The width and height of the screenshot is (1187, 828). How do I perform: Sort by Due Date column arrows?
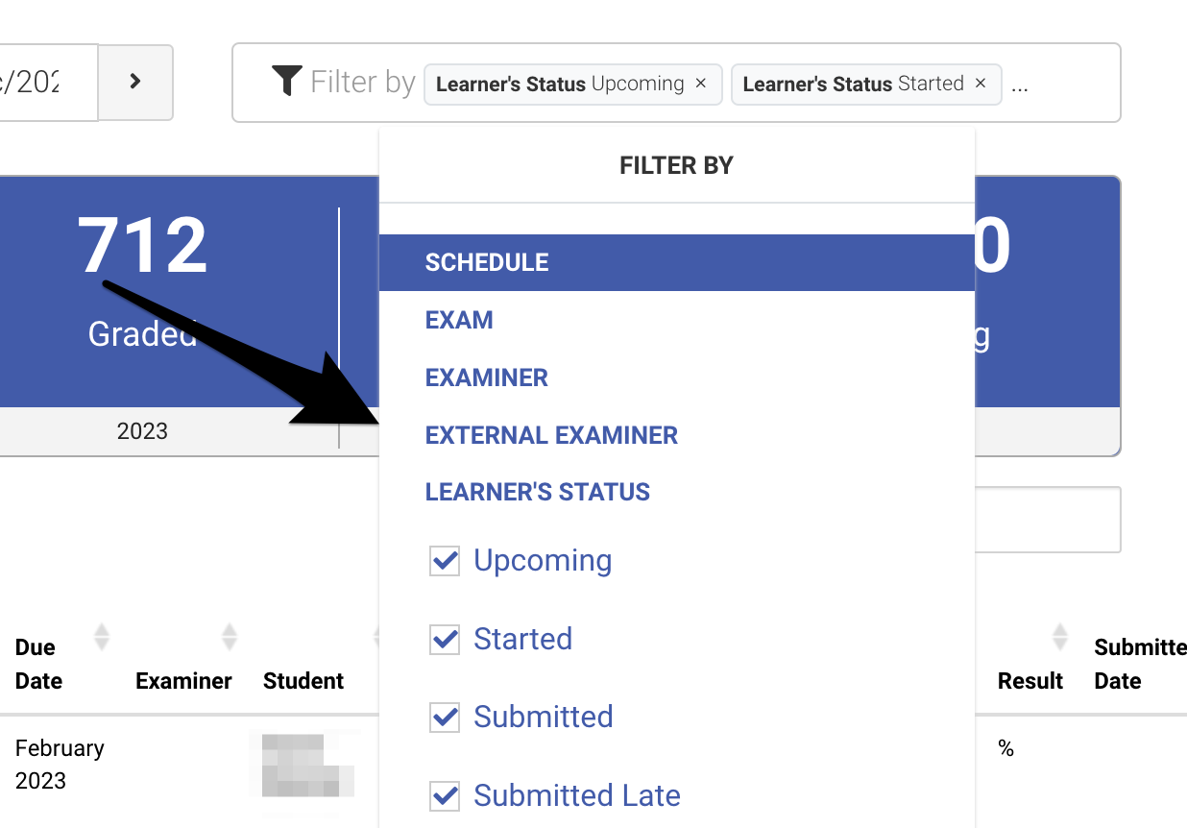[101, 636]
